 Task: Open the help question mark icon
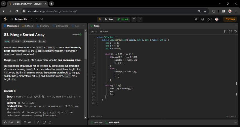pyautogui.click(x=50, y=122)
